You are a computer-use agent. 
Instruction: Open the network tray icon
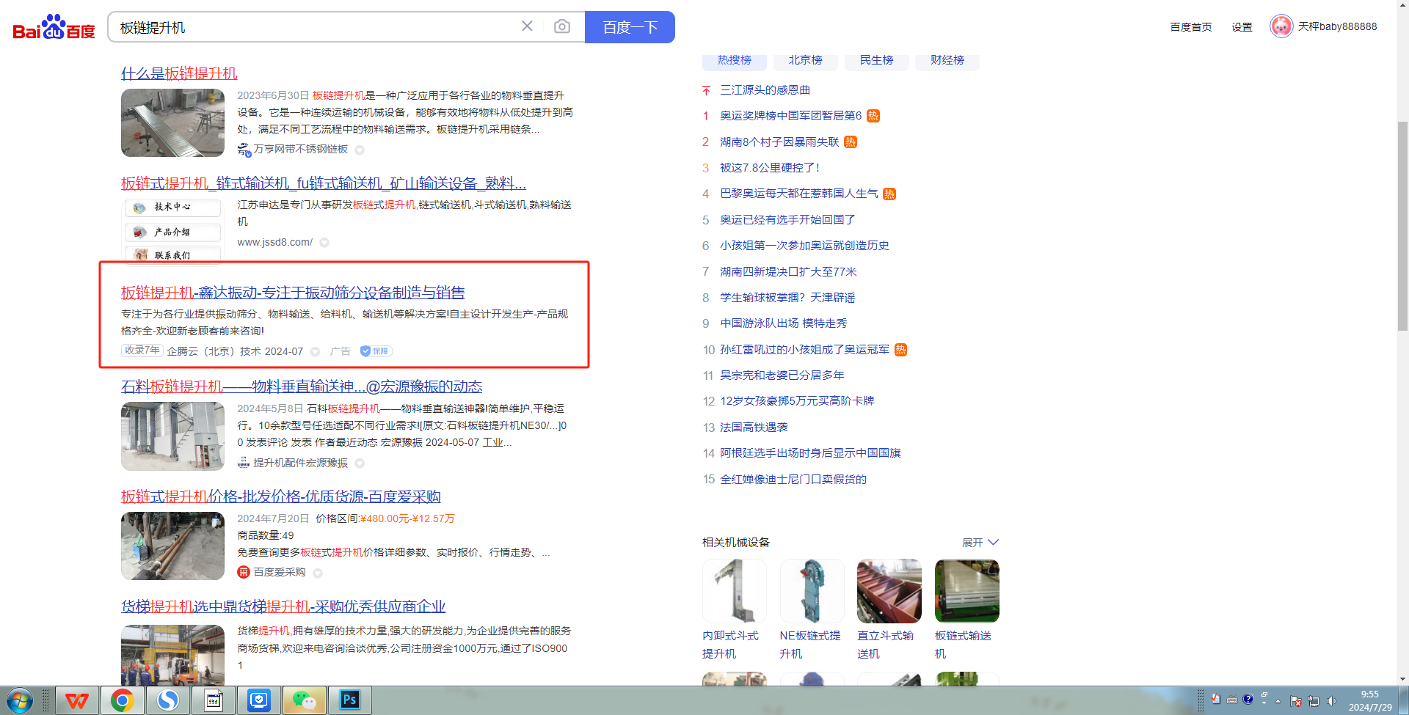pos(1314,701)
